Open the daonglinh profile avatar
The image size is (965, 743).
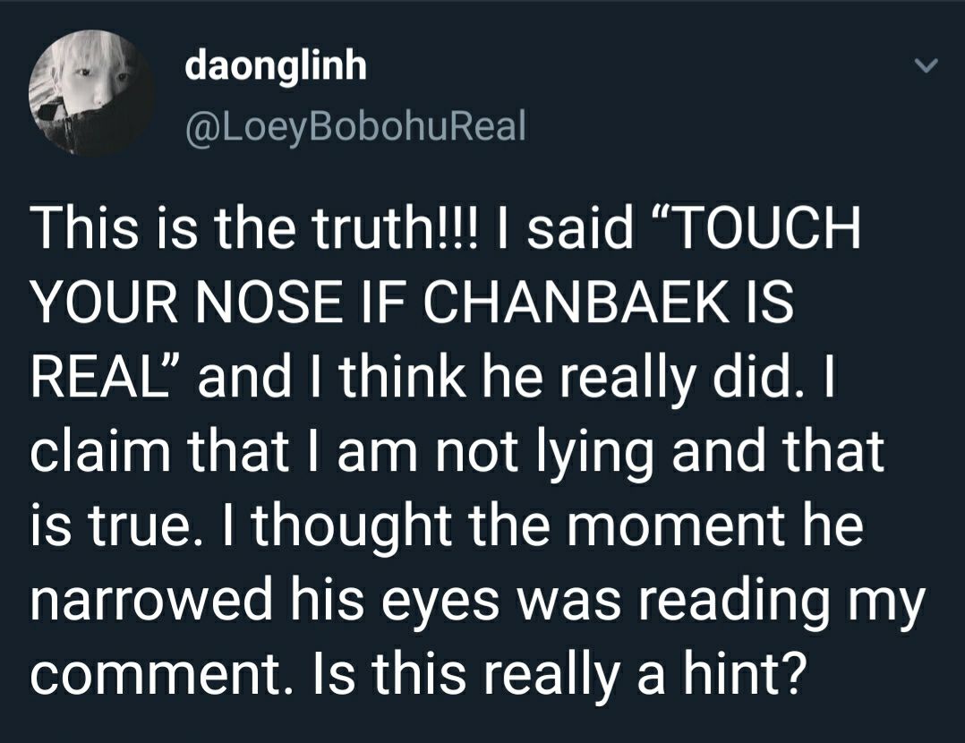point(91,92)
